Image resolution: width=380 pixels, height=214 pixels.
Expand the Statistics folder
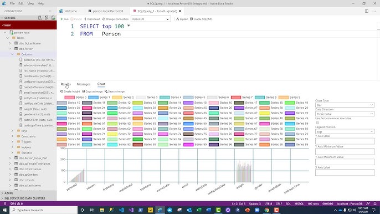tap(12, 152)
